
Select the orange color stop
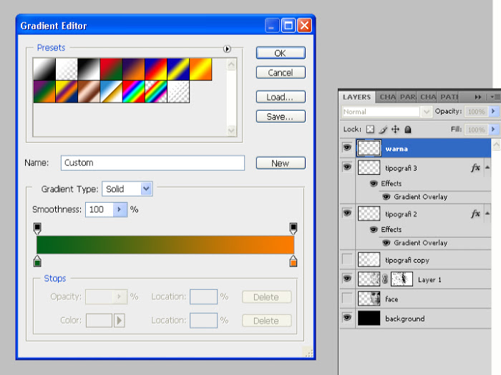(293, 261)
